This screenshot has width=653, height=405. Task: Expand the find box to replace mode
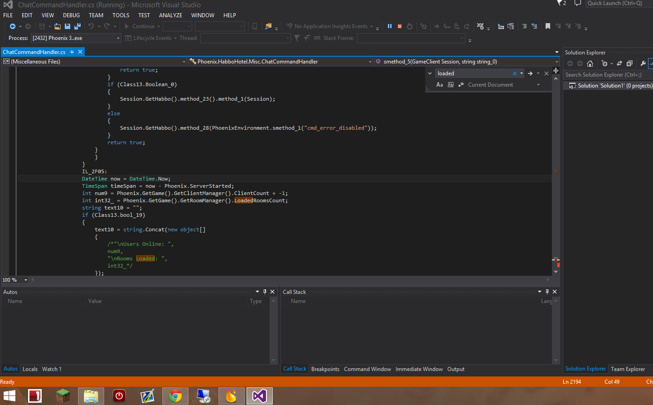coord(430,73)
